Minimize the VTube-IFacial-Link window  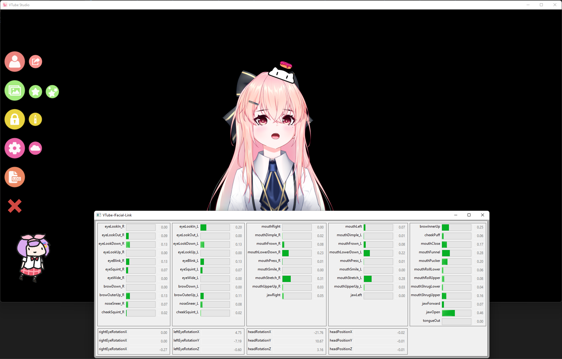(x=455, y=215)
